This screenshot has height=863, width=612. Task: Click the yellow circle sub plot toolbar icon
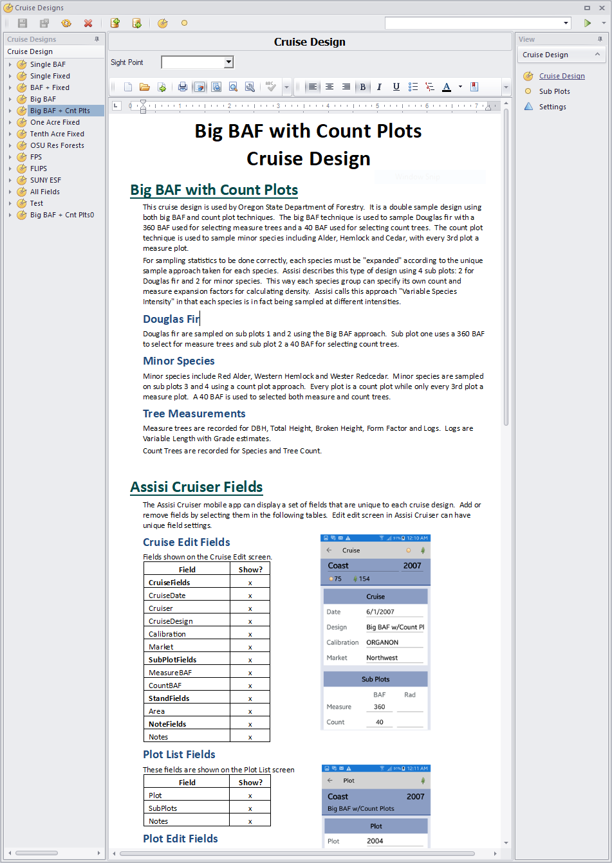(184, 23)
